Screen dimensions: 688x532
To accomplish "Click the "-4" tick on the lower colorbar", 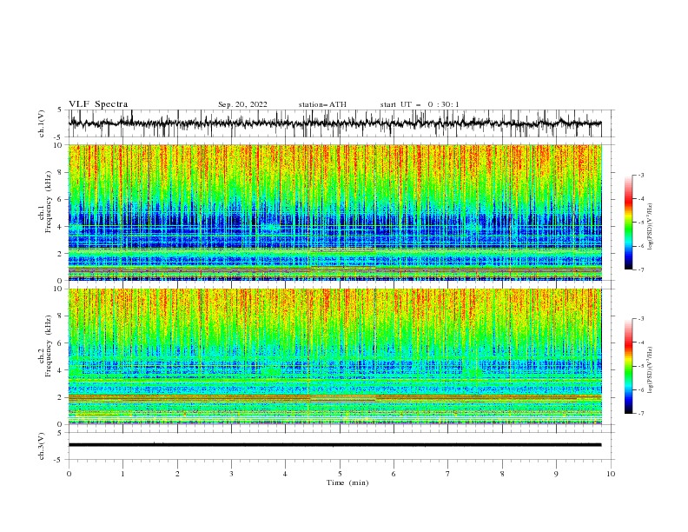I will point(641,342).
